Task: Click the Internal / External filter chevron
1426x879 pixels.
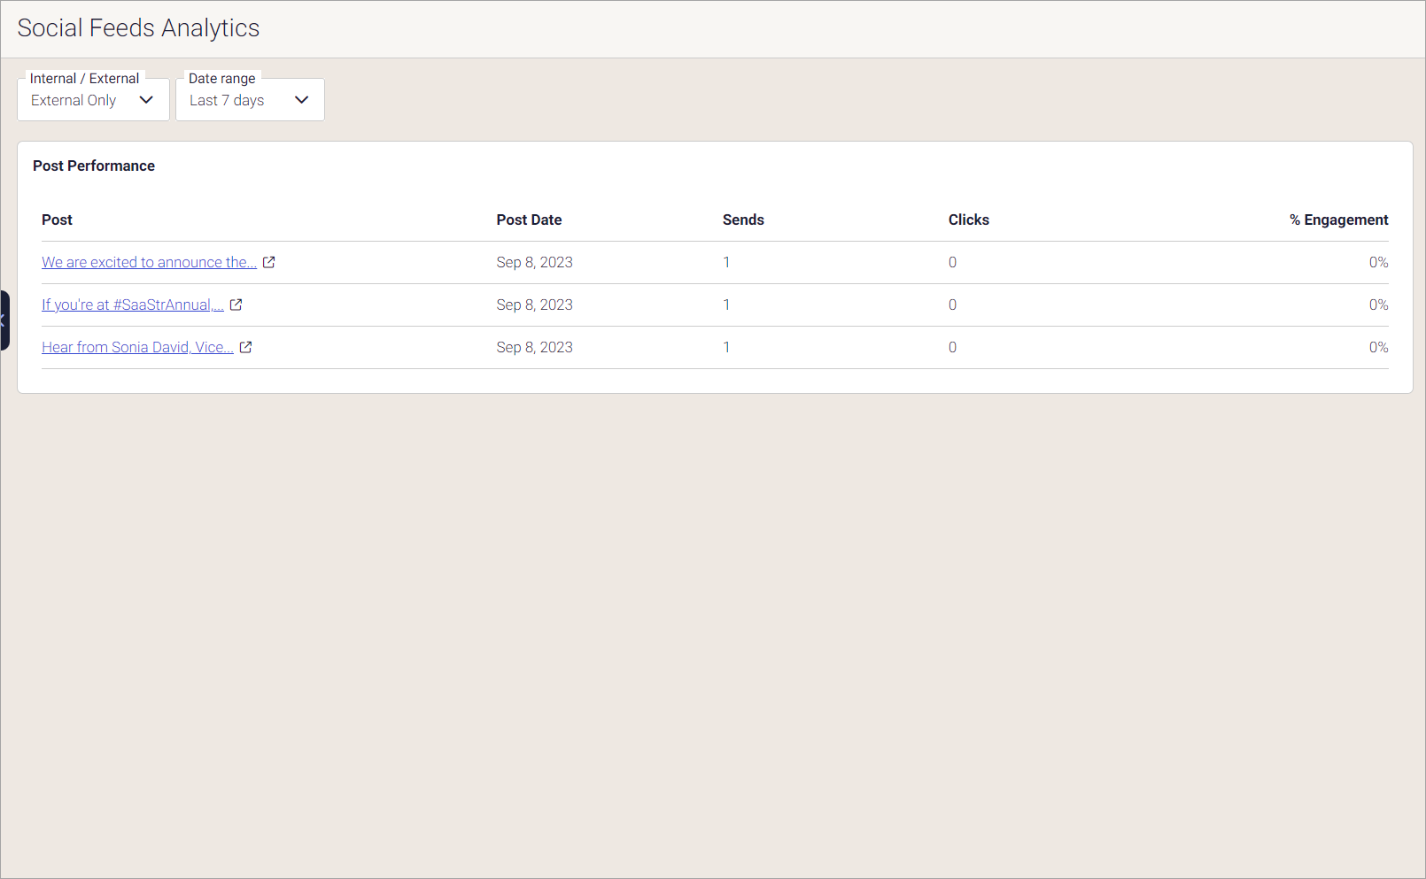Action: 145,100
